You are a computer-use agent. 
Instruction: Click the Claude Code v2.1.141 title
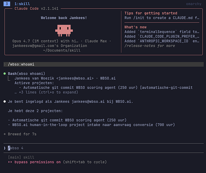click(36, 9)
